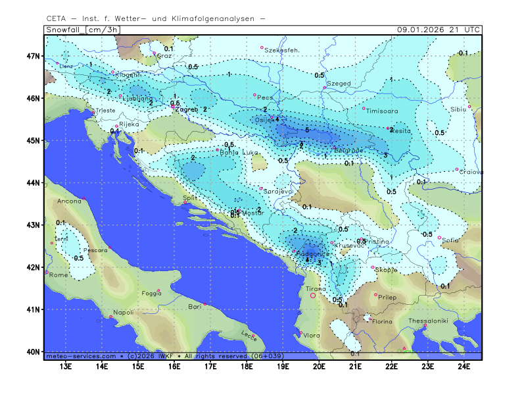The image size is (526, 395).
Task: Select the Szeged city marker
Action: point(325,87)
